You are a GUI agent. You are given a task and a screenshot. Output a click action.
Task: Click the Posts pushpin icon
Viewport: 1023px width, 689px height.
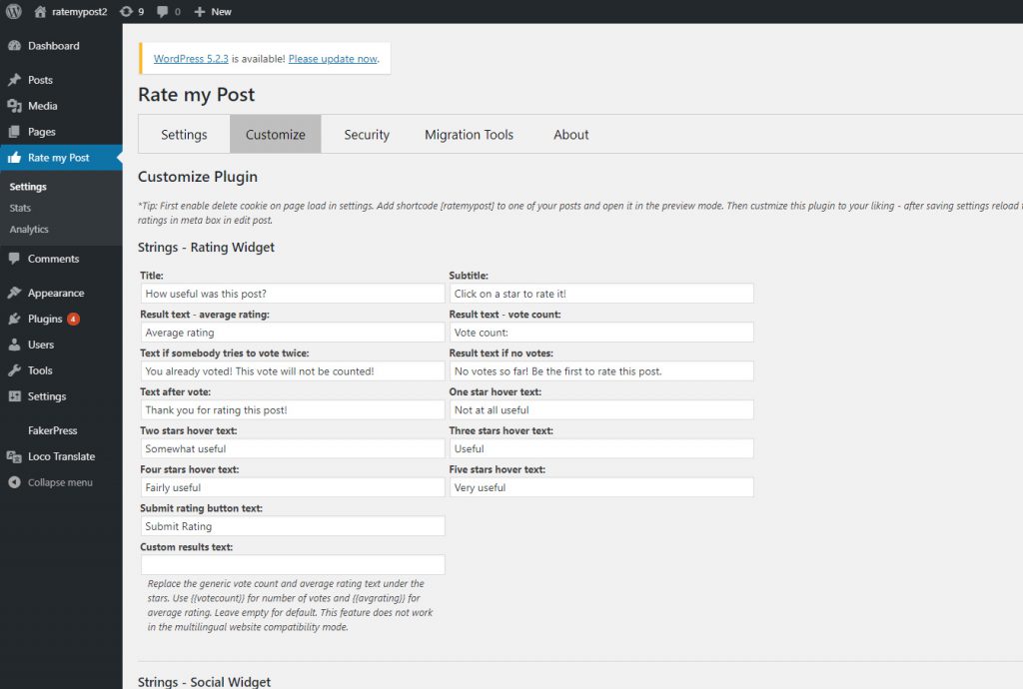click(x=14, y=80)
